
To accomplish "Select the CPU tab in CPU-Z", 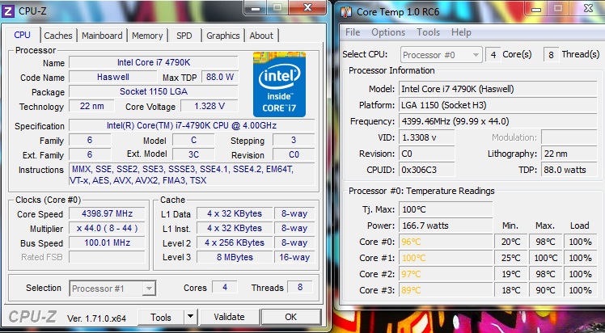I will click(x=22, y=35).
